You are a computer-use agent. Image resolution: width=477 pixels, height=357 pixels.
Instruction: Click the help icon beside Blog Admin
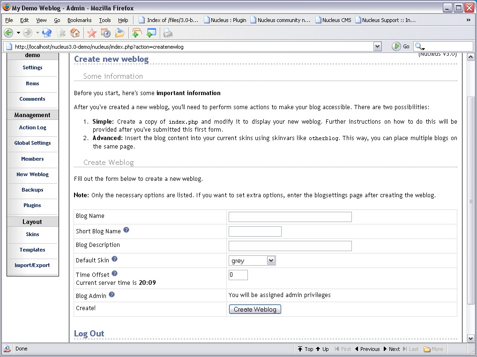click(112, 295)
